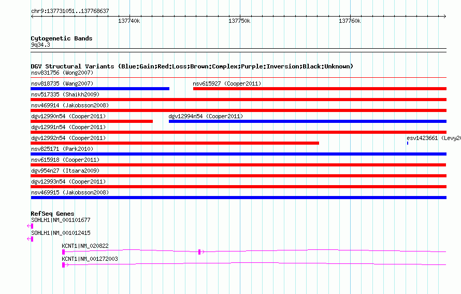
Task: Click the SOHLH1|NM_001012415 gene label
Action: 61,233
